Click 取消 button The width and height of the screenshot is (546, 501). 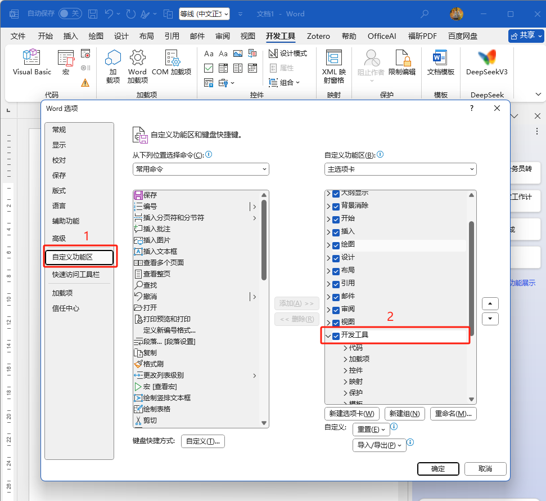(485, 469)
